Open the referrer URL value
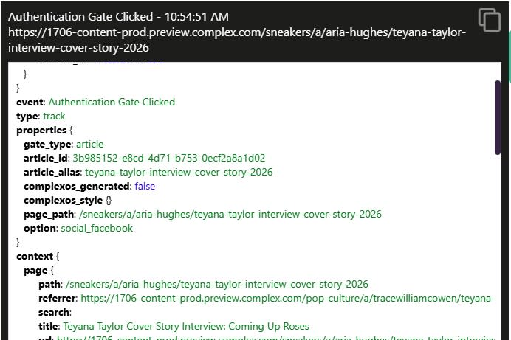This screenshot has width=511, height=340. 288,299
